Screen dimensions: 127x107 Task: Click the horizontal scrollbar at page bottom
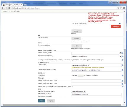click(x=62, y=105)
